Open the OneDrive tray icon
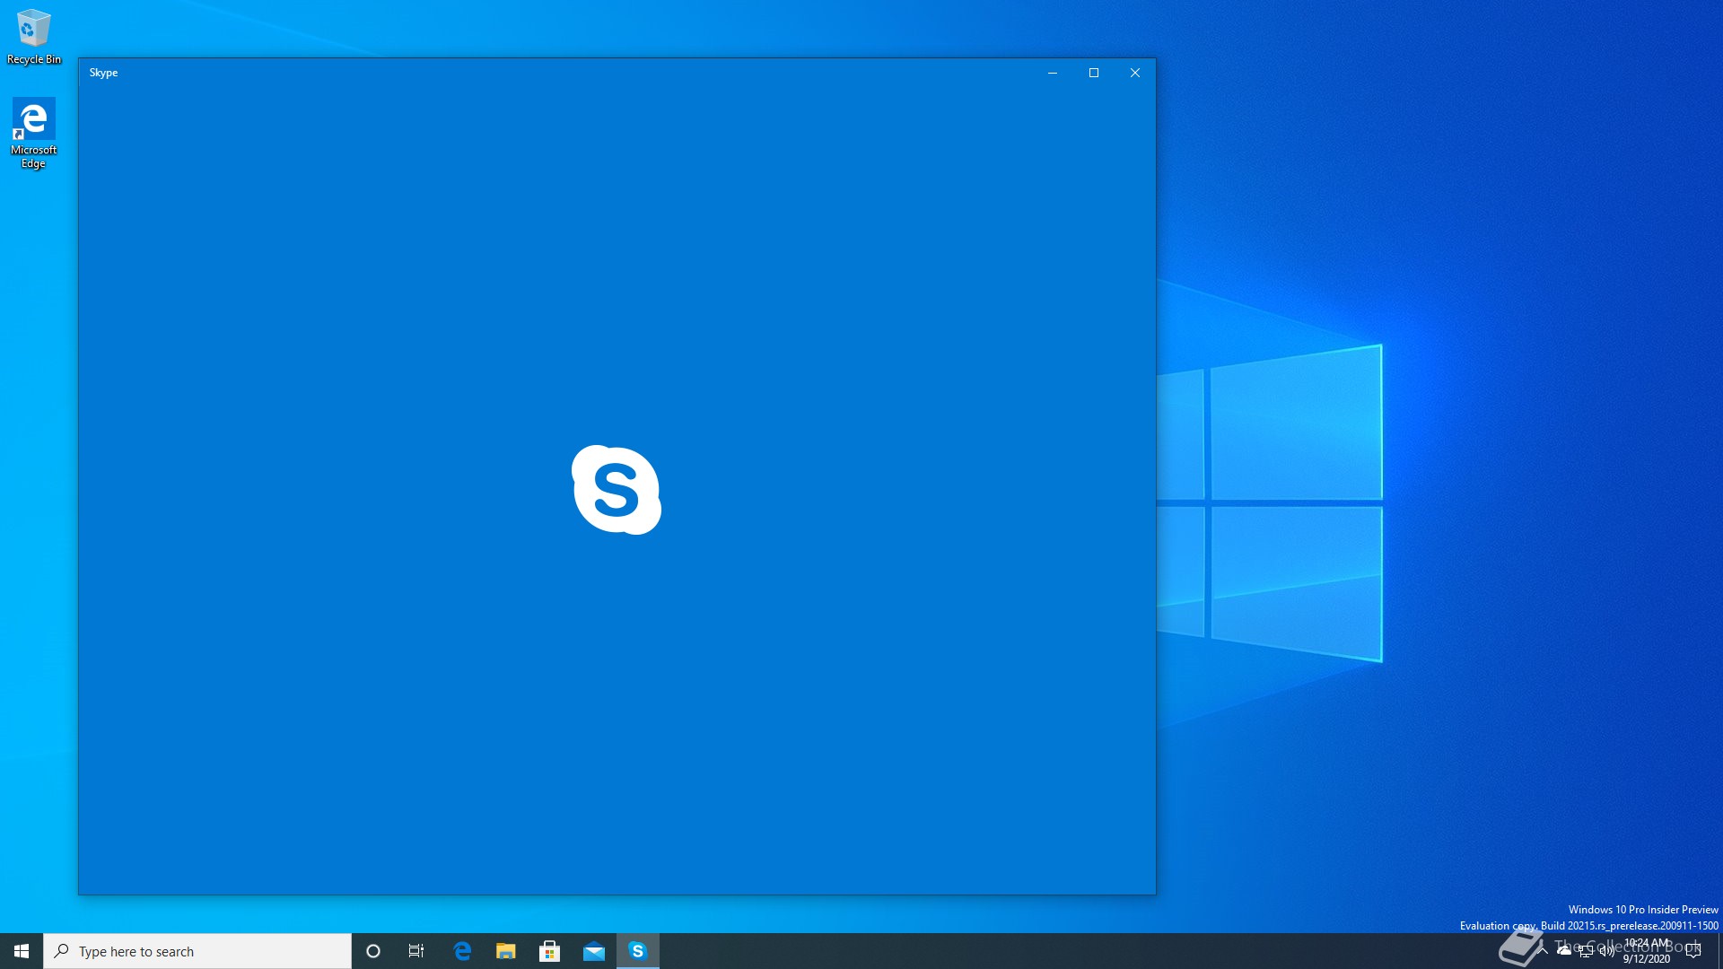The height and width of the screenshot is (969, 1723). pyautogui.click(x=1564, y=950)
